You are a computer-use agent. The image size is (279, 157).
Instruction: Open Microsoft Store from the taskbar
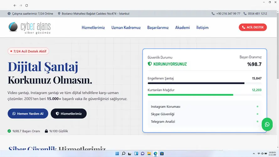coord(162,154)
